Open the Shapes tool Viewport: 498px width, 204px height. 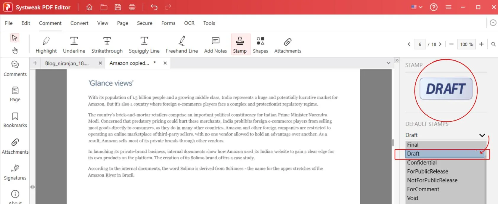click(260, 45)
